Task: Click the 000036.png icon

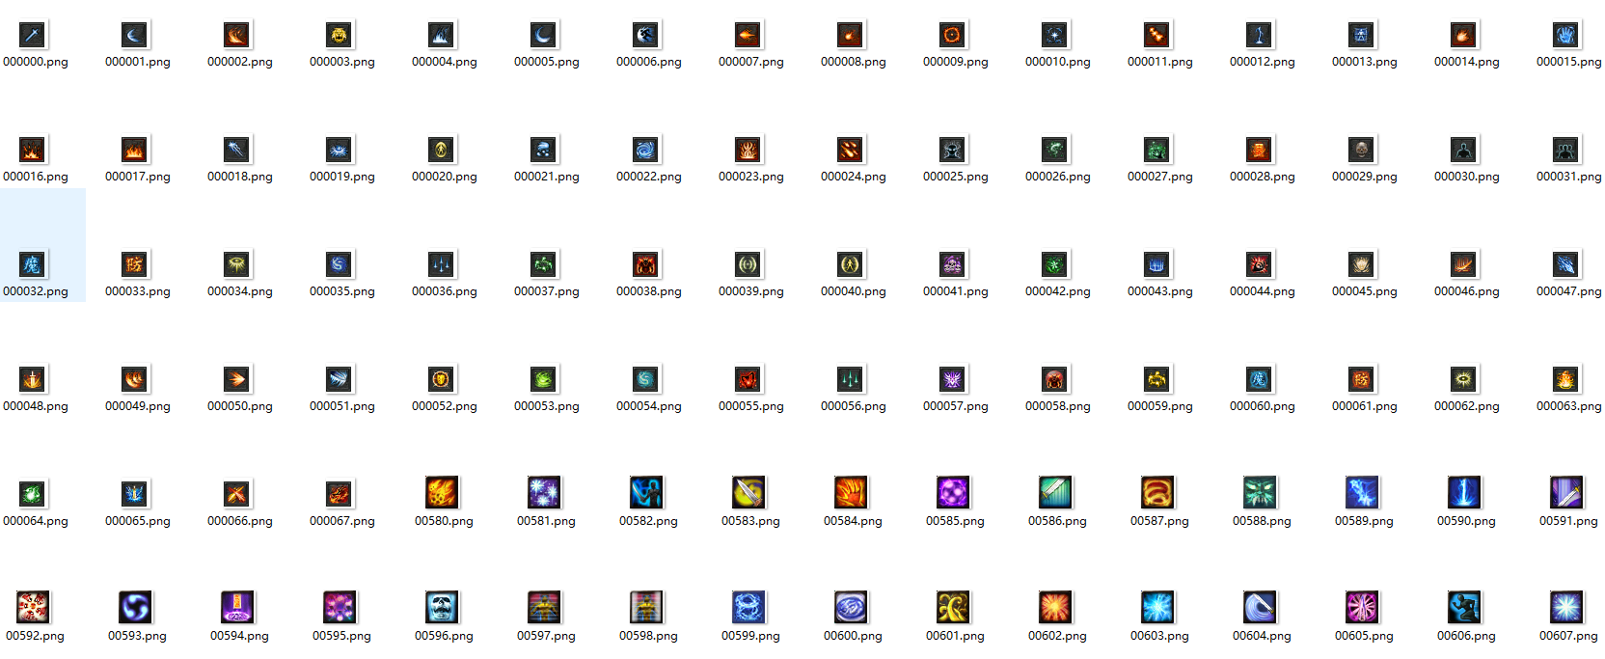Action: [442, 265]
